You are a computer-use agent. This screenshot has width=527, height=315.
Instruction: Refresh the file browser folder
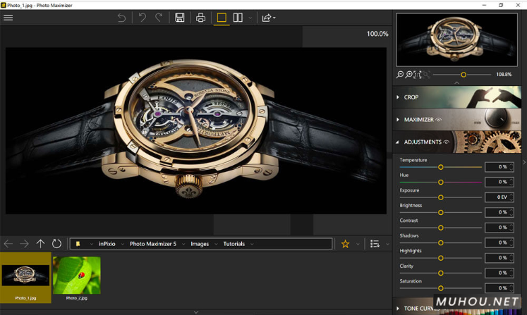pos(56,244)
